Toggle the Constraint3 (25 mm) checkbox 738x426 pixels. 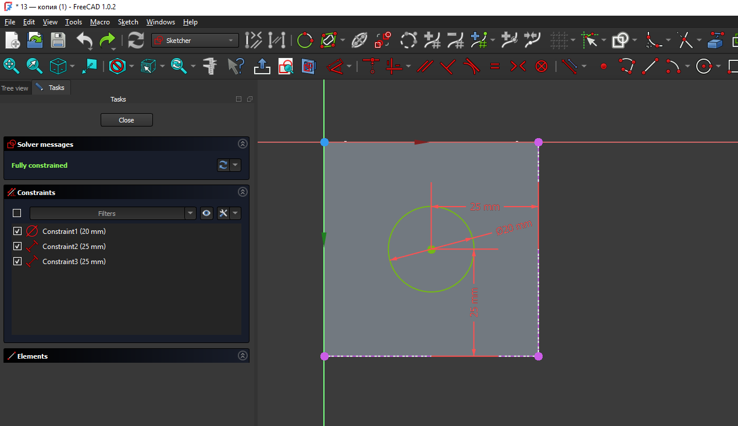pyautogui.click(x=17, y=261)
